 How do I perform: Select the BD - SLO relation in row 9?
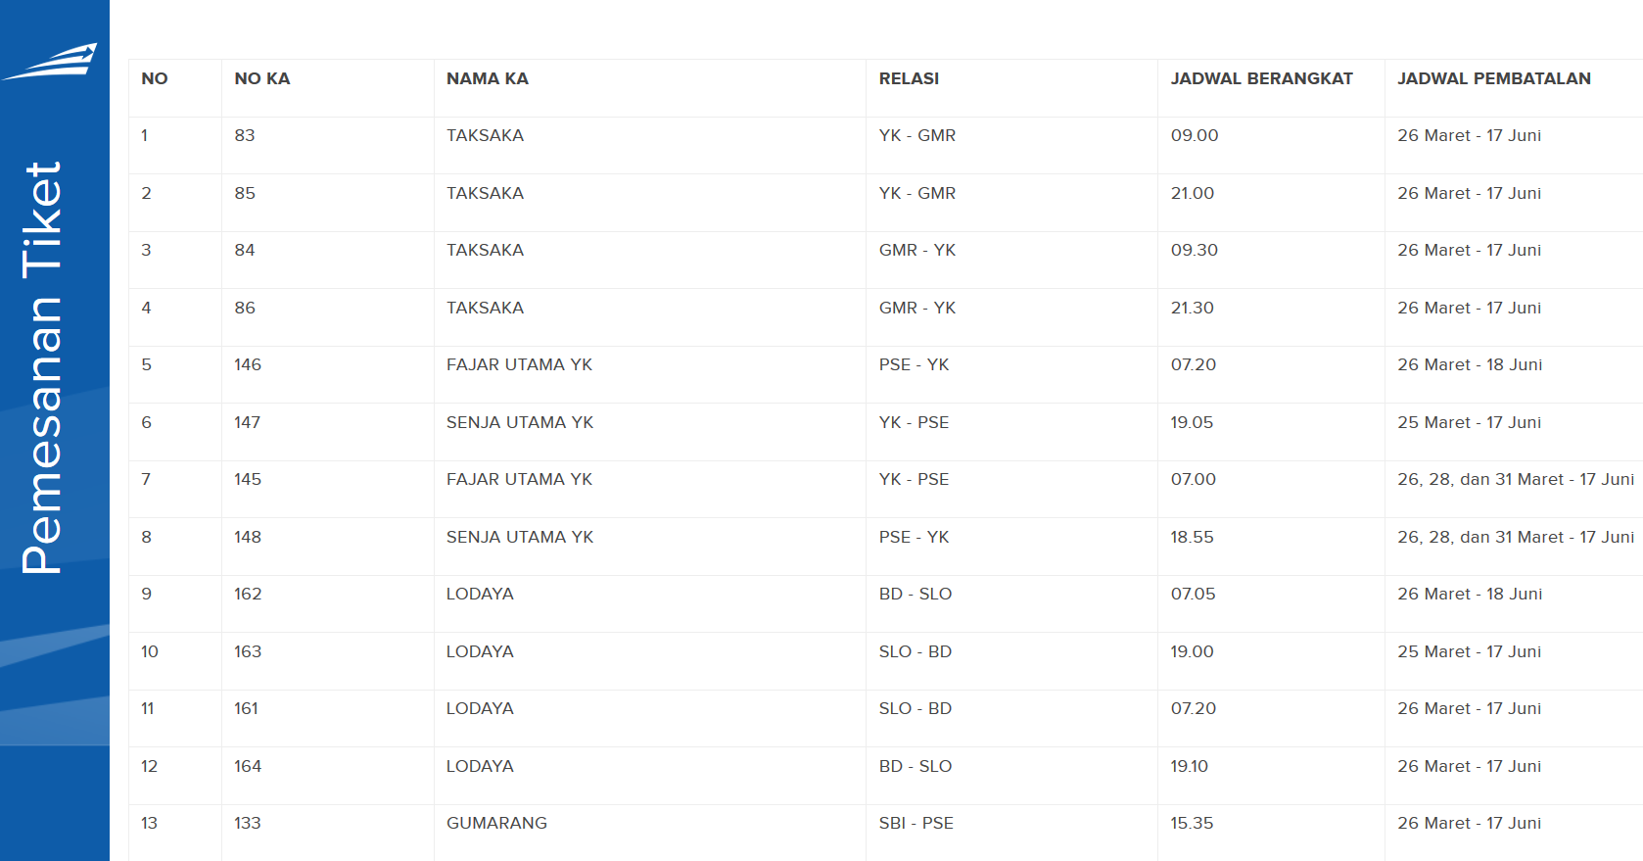point(915,594)
